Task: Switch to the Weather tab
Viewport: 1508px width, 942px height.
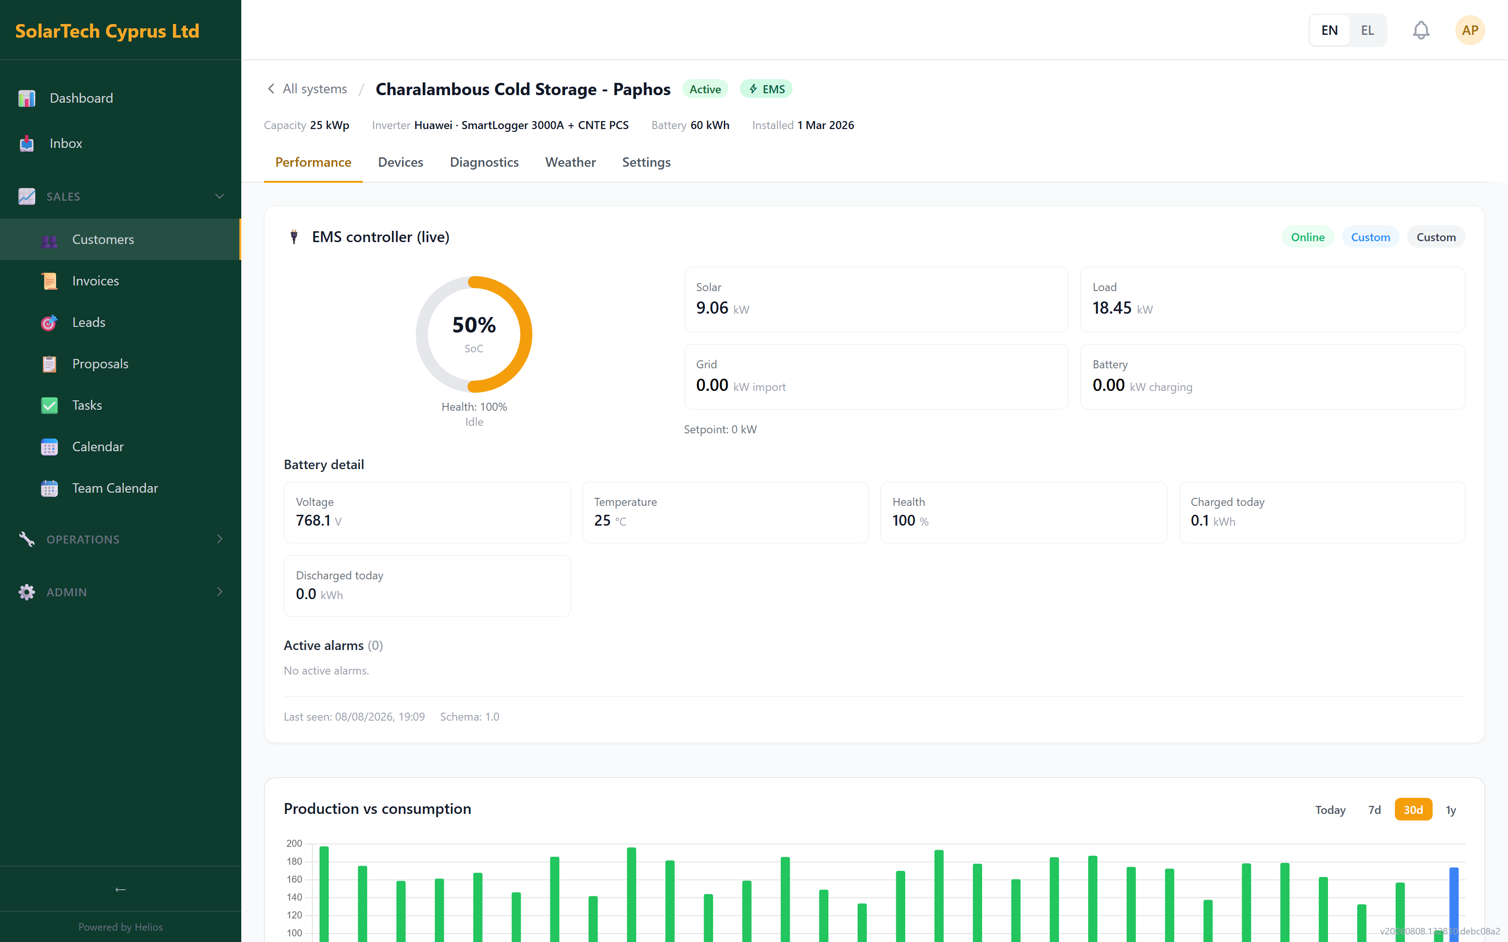Action: [570, 162]
